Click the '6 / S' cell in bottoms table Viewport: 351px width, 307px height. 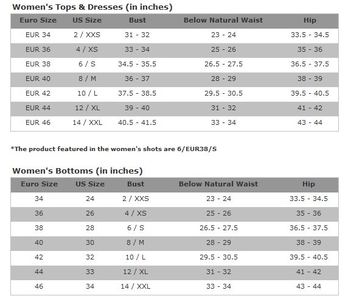tap(136, 228)
